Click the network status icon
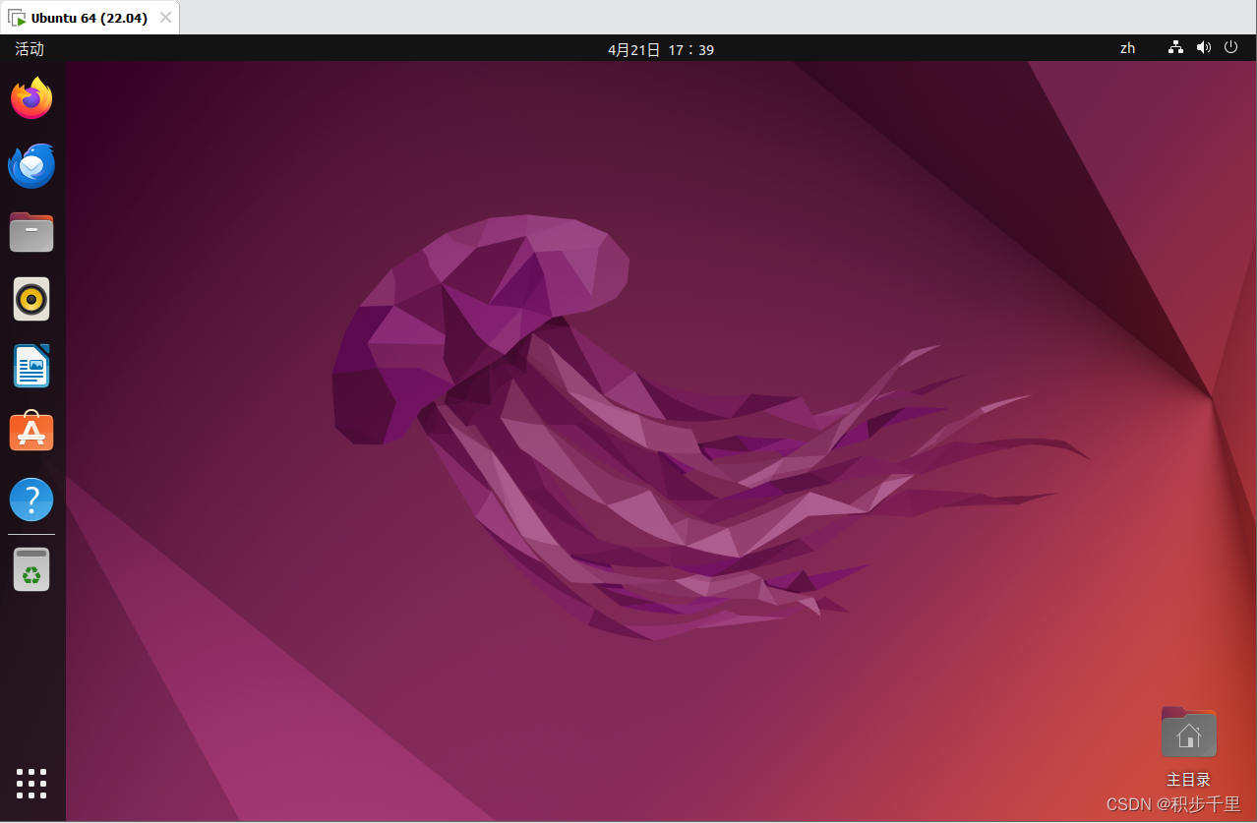This screenshot has height=823, width=1257. coord(1175,47)
